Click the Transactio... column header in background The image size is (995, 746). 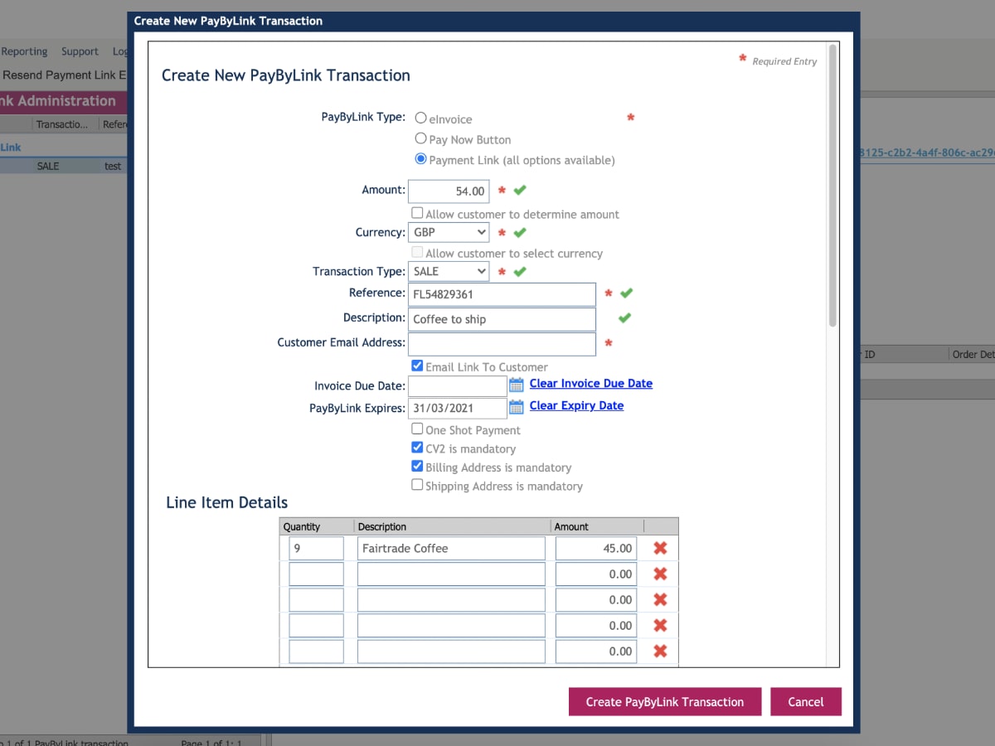66,124
